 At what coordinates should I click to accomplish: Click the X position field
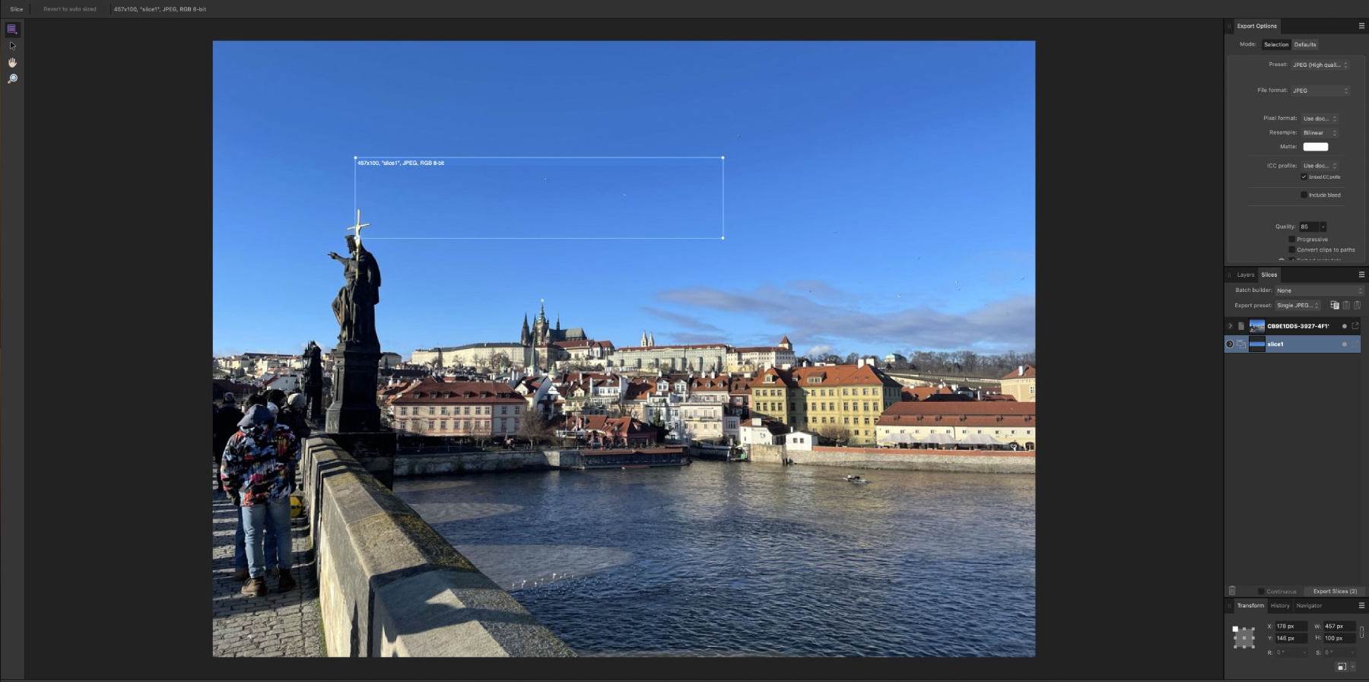tap(1291, 626)
